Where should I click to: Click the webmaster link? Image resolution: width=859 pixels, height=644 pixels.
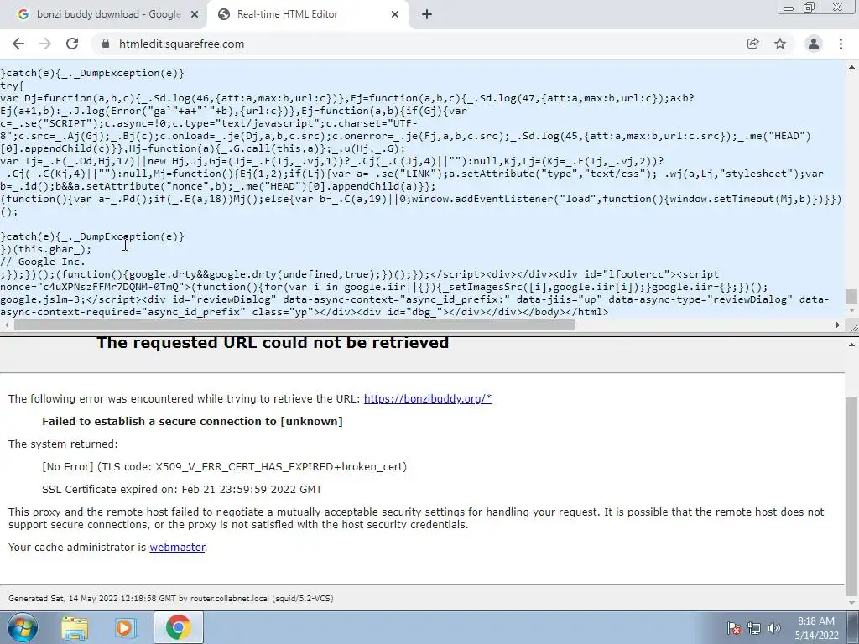(177, 547)
